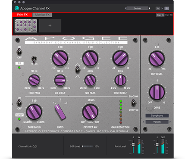The width and height of the screenshot is (185, 159).
Task: Go to next preset after Vocals
Action: pyautogui.click(x=170, y=122)
